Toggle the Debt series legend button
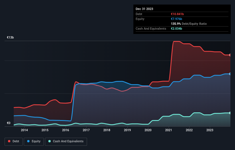This screenshot has height=150, width=235. coord(14,141)
